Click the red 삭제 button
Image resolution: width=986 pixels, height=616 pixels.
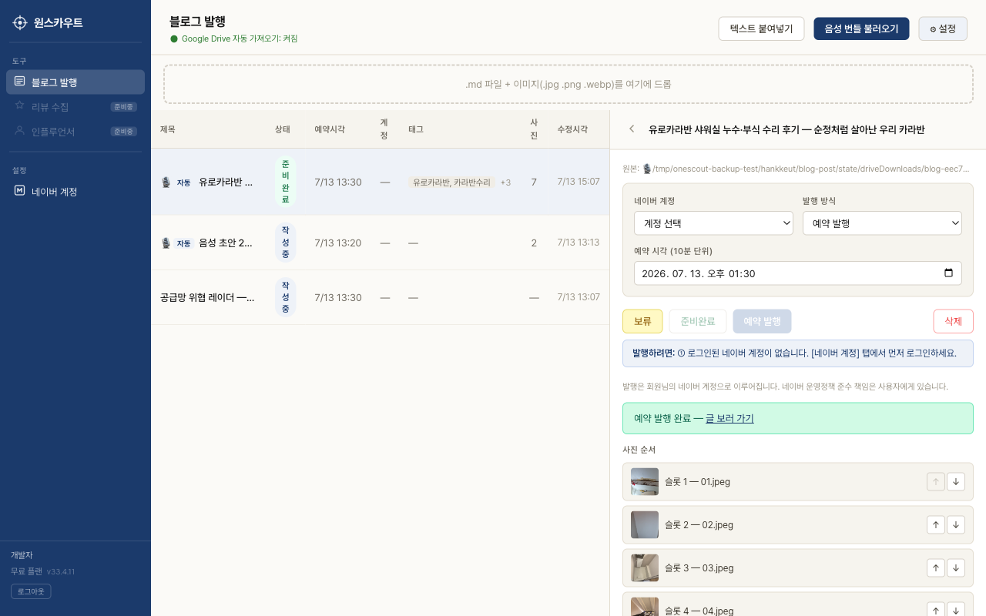click(953, 321)
